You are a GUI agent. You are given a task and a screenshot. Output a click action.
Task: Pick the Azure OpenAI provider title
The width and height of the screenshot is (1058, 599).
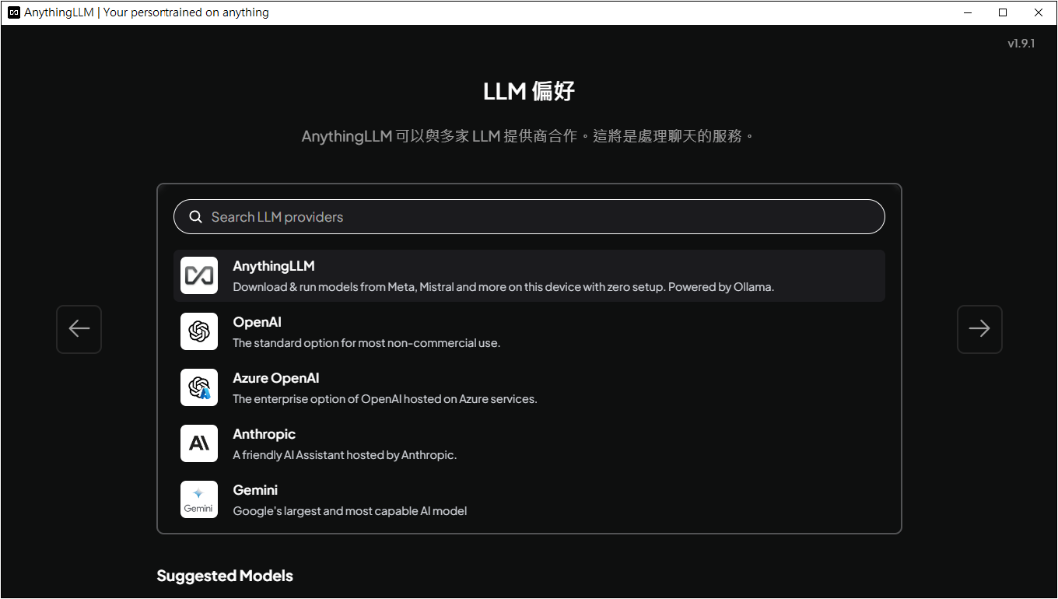[276, 378]
